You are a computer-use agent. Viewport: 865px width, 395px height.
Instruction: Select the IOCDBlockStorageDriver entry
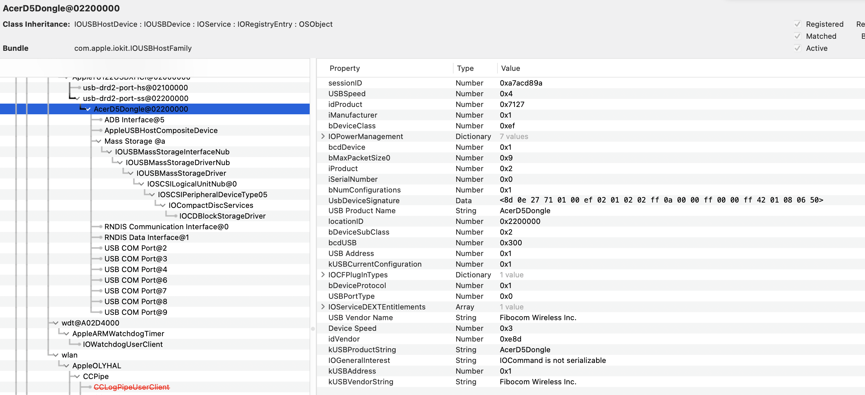point(222,216)
